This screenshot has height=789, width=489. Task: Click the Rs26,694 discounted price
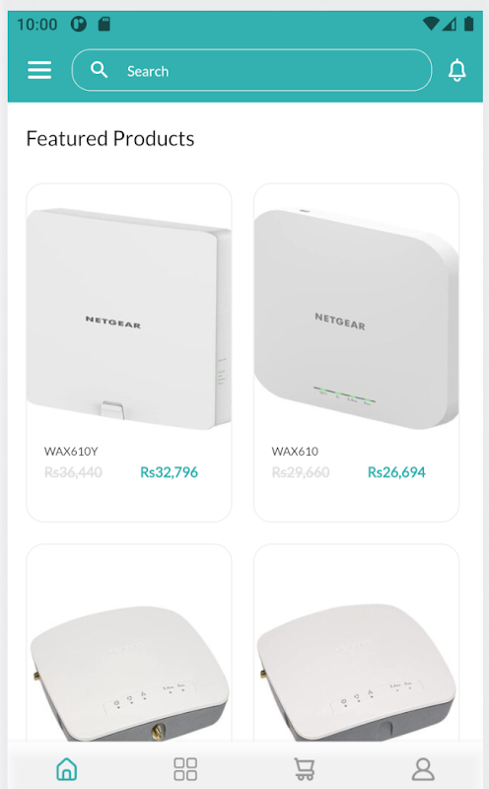[x=396, y=472]
